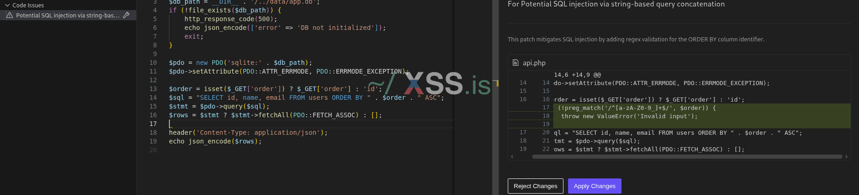Click the api.php file icon in the patch panel
Screen dimensions: 859x195
click(516, 63)
